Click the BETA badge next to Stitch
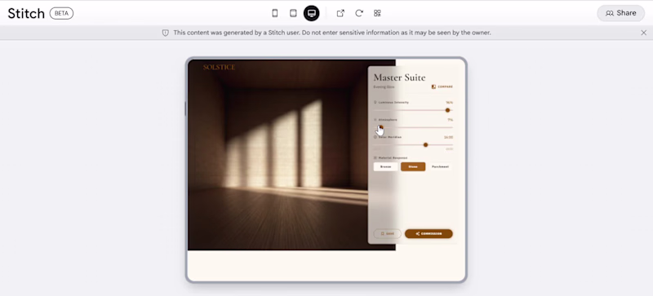 [x=62, y=13]
